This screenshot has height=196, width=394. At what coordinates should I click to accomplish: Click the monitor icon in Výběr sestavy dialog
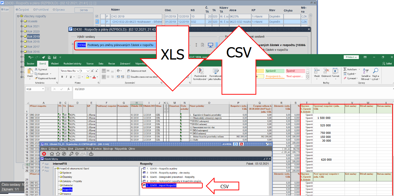(x=210, y=45)
